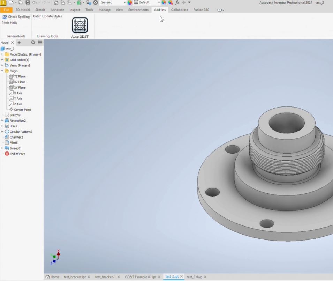Open the ribbon display options dropdown
Screen dimensions: 333x281
tap(221, 10)
